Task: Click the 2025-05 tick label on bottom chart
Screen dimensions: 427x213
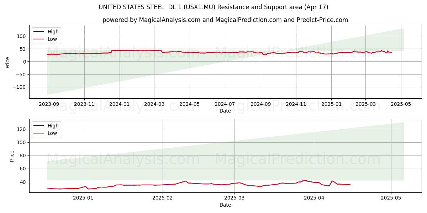Action: pos(391,198)
